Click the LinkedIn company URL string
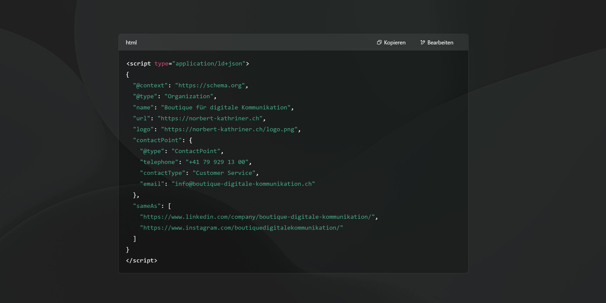Screen dimensions: 606x303 [x=257, y=217]
